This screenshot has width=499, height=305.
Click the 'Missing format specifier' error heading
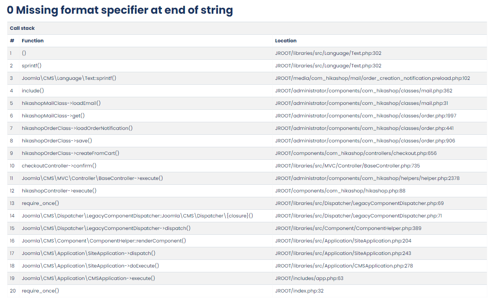point(120,10)
